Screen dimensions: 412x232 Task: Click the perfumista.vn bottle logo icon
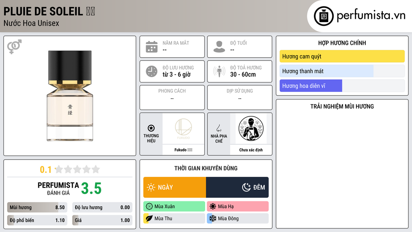323,16
